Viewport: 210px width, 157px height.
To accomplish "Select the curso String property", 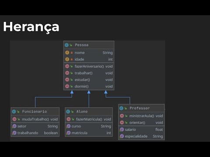I will pos(89,126).
